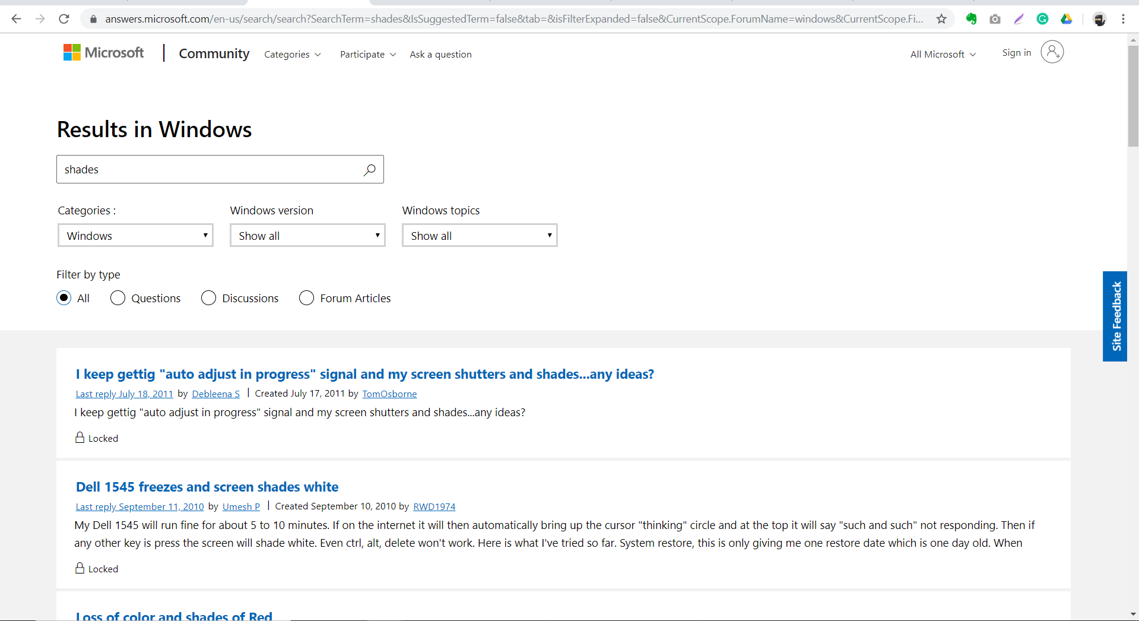The width and height of the screenshot is (1139, 621).
Task: View Umesh P profile
Action: [241, 506]
